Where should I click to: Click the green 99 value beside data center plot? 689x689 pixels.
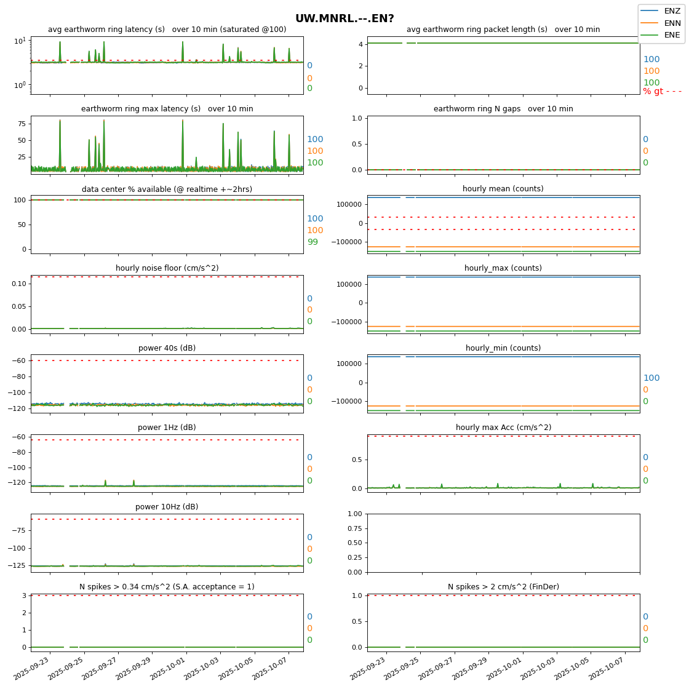[x=313, y=242]
